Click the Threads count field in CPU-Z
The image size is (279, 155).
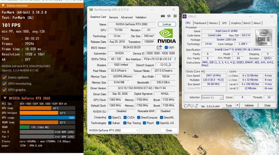point(269,97)
